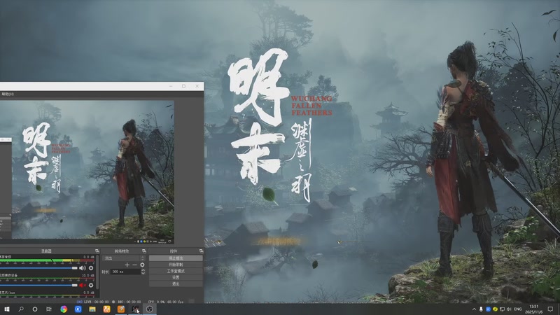
Task: Open Windows taskbar search
Action: click(21, 309)
